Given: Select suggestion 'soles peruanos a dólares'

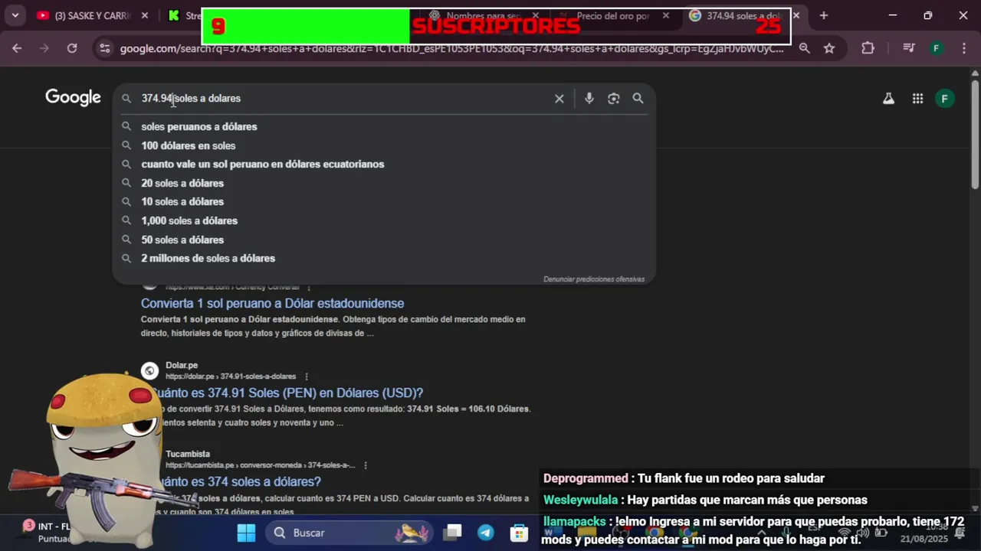Looking at the screenshot, I should [383, 126].
